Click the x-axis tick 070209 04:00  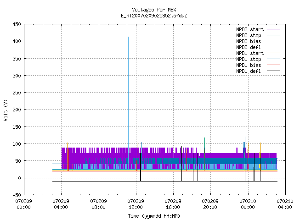(x=61, y=204)
